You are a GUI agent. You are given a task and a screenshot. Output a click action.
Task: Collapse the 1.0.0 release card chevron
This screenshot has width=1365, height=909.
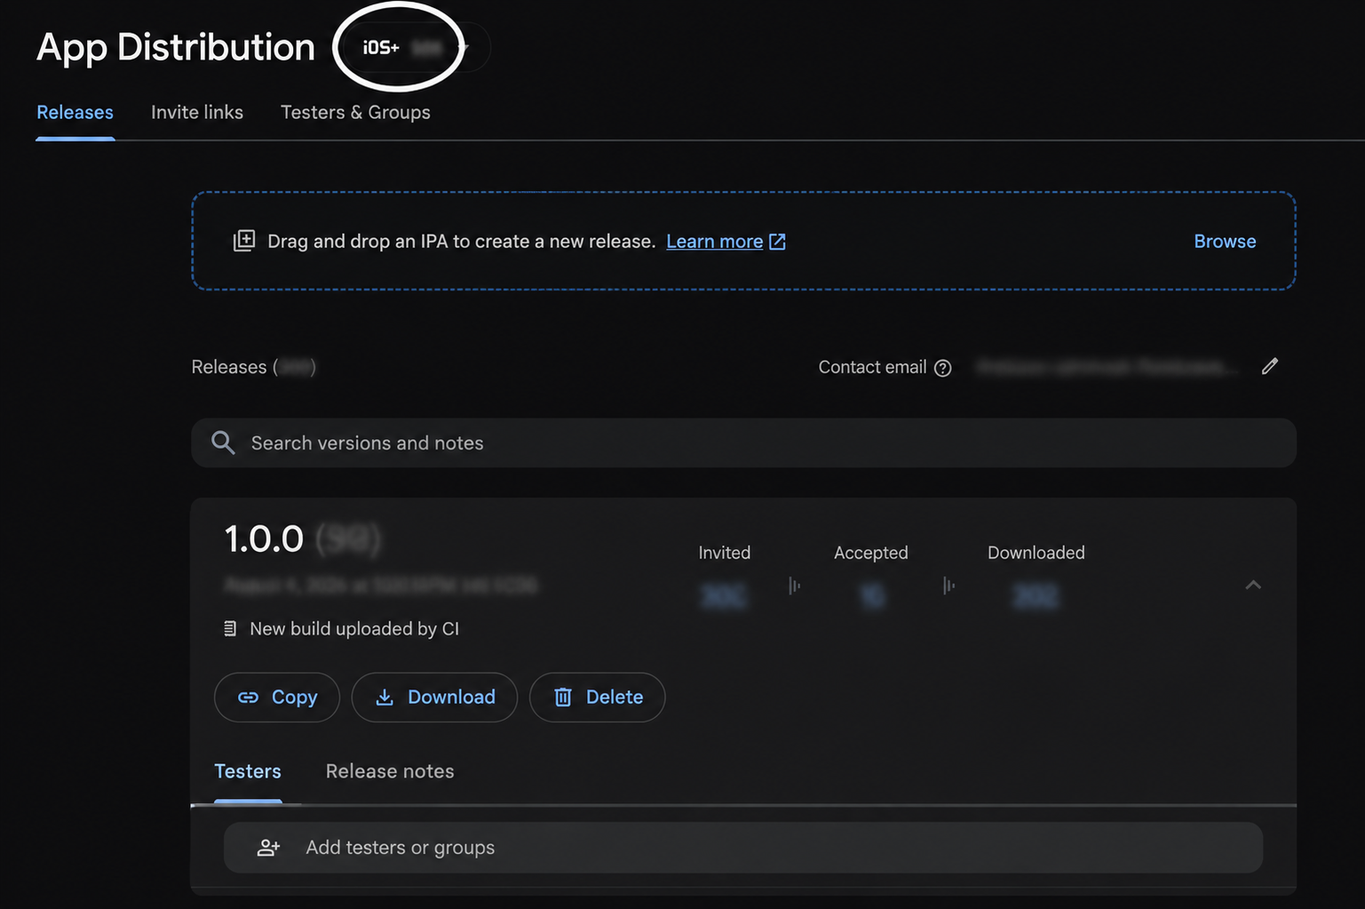click(1253, 585)
